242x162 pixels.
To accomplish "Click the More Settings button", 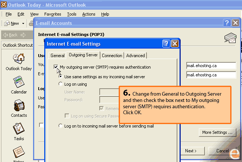I will [x=217, y=132].
